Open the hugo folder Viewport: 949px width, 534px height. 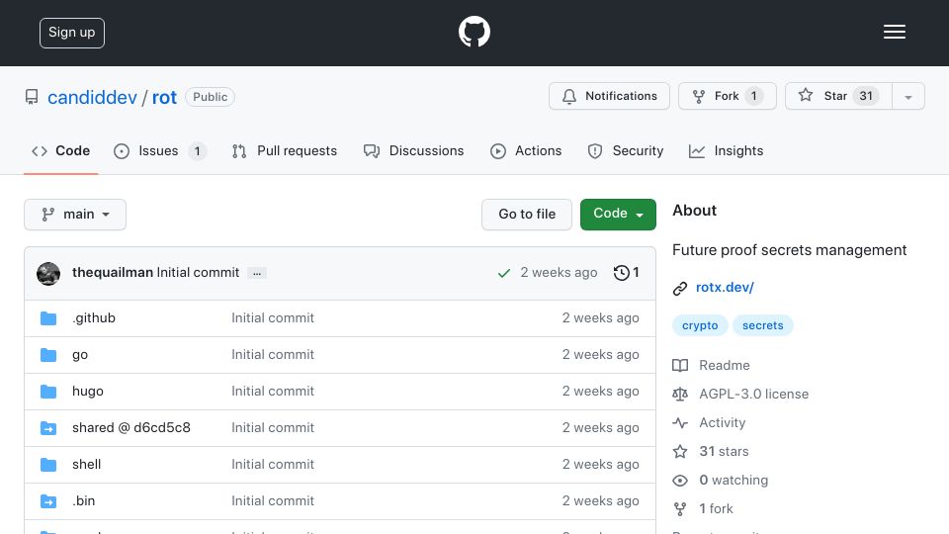click(x=88, y=392)
